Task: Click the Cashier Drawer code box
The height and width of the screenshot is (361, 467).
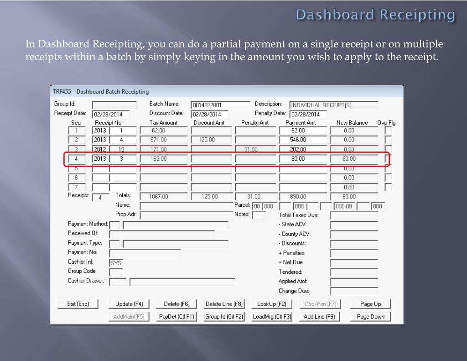Action: click(118, 282)
